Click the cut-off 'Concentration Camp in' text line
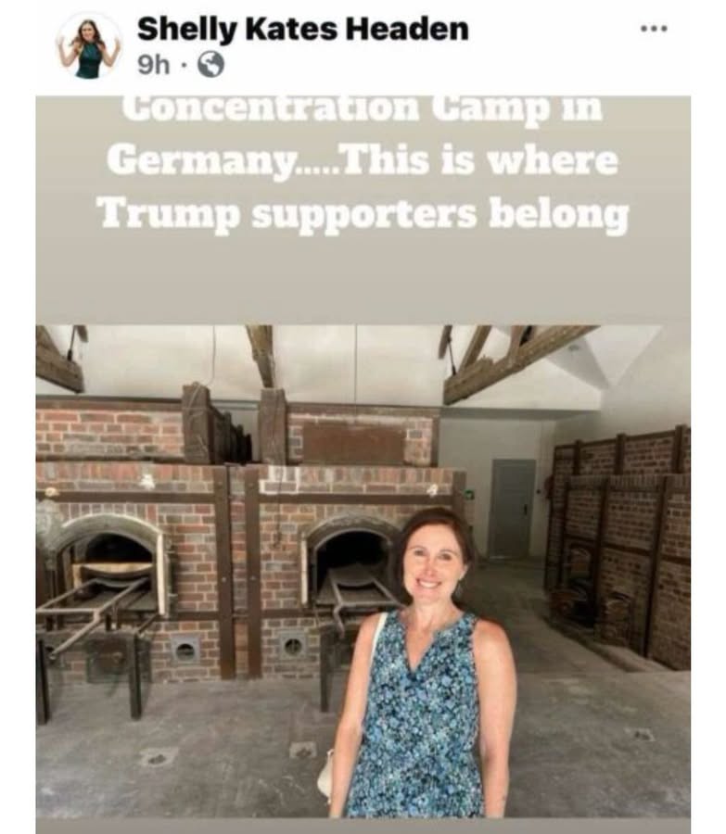Image resolution: width=726 pixels, height=834 pixels. pyautogui.click(x=363, y=108)
